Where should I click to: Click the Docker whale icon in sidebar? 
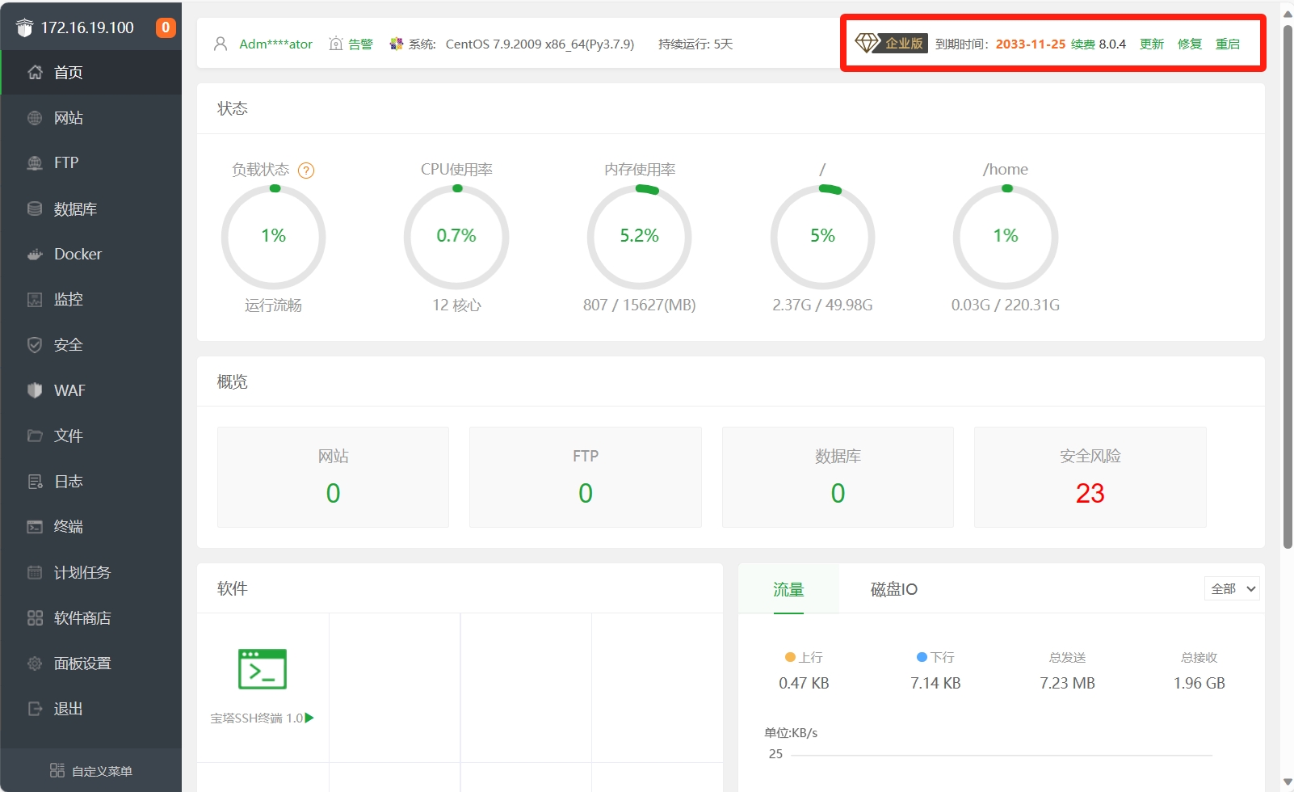click(35, 255)
